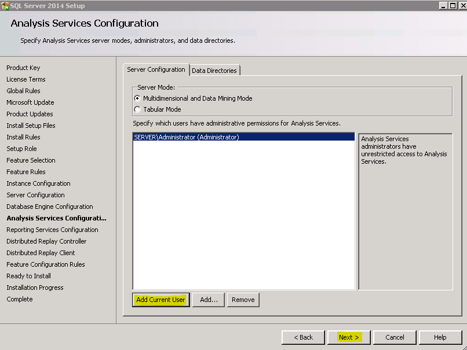This screenshot has width=467, height=350.
Task: Click Install Rules step in sidebar
Action: point(23,137)
